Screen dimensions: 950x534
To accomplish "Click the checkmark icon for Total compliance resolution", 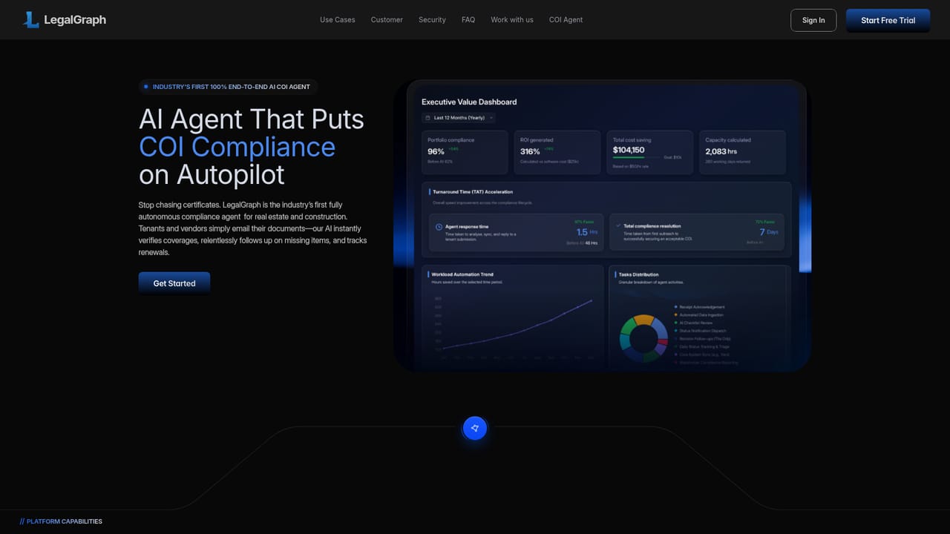I will click(x=619, y=225).
